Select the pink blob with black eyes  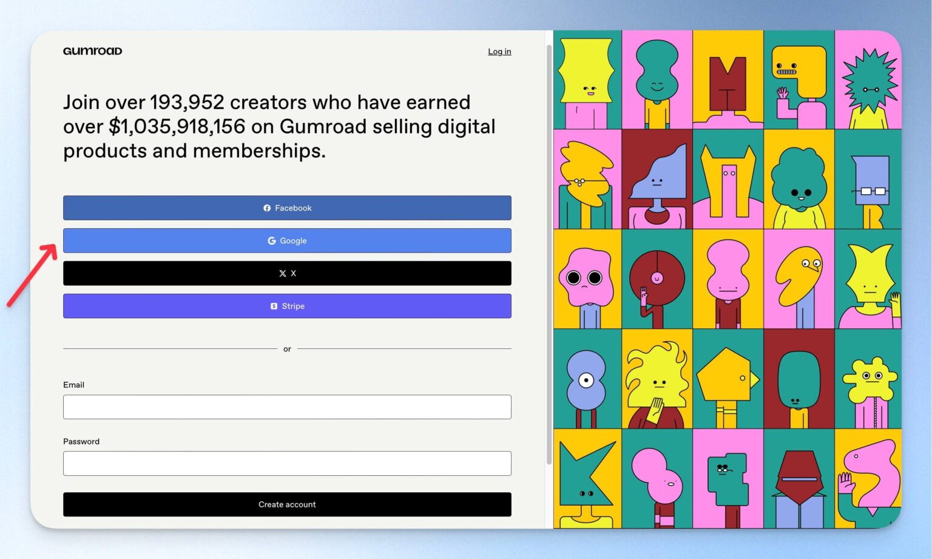[588, 279]
